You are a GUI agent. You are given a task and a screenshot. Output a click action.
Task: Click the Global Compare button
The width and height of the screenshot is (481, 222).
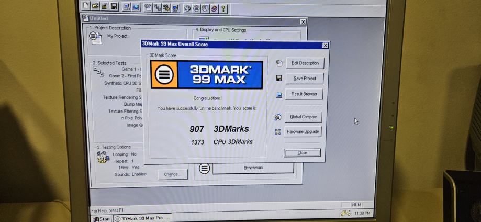(x=303, y=117)
